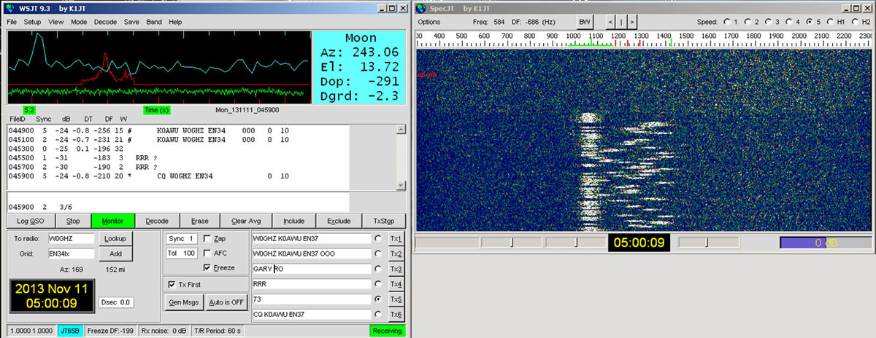Click the SpecJT scroll-right arrow button
Image resolution: width=876 pixels, height=338 pixels.
(631, 22)
